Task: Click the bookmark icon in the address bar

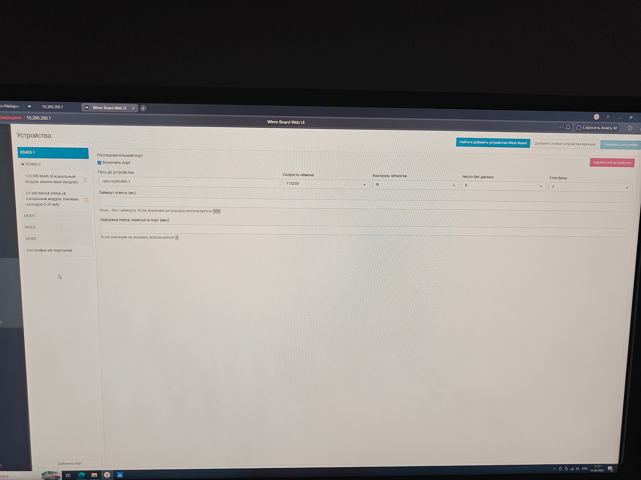Action: click(568, 127)
